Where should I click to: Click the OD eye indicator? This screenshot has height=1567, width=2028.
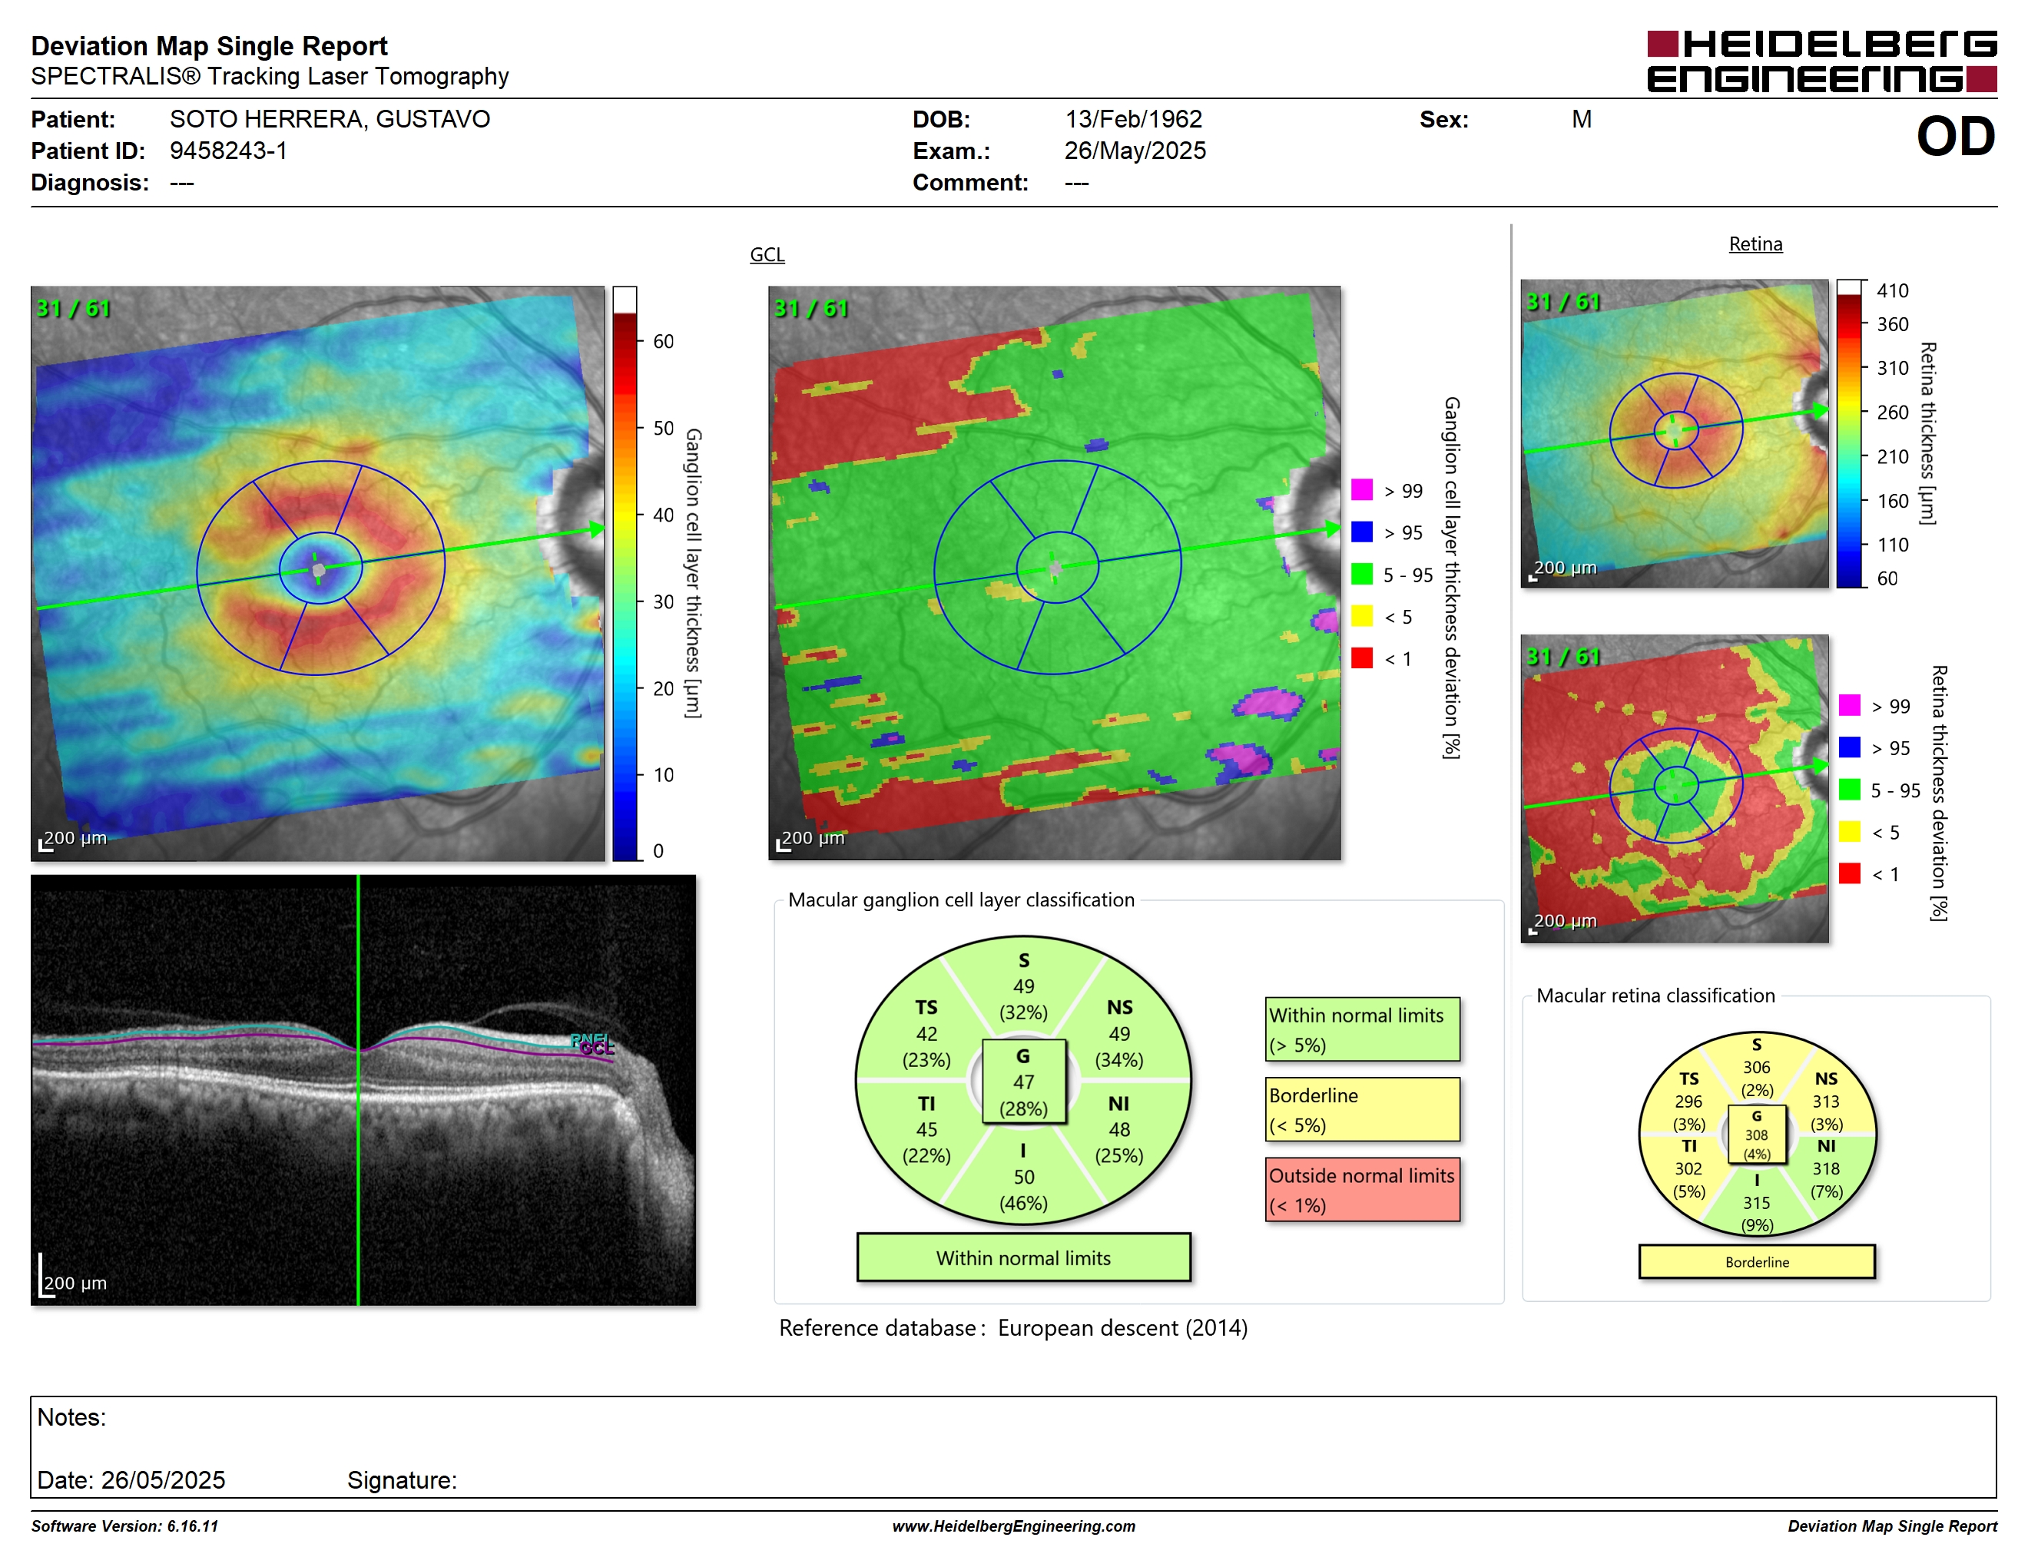(1956, 137)
